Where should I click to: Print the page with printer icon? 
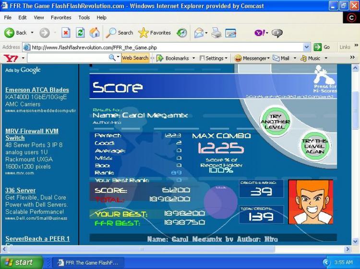tap(216, 33)
